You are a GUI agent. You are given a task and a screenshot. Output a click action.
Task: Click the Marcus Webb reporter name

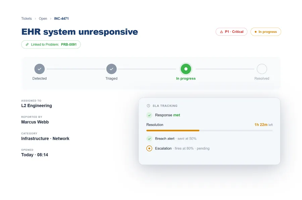point(35,122)
